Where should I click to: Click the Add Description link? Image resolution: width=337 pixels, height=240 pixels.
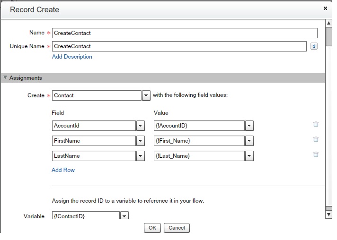pyautogui.click(x=72, y=57)
